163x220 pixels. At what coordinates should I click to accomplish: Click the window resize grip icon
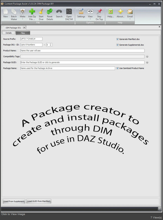pos(160,209)
